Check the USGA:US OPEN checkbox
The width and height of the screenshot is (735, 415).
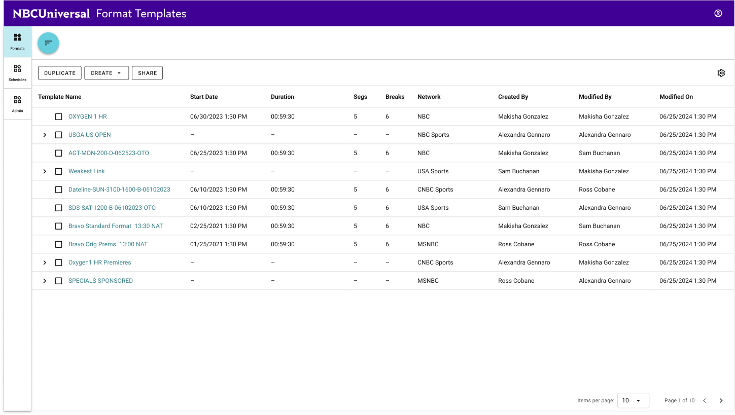tap(59, 135)
